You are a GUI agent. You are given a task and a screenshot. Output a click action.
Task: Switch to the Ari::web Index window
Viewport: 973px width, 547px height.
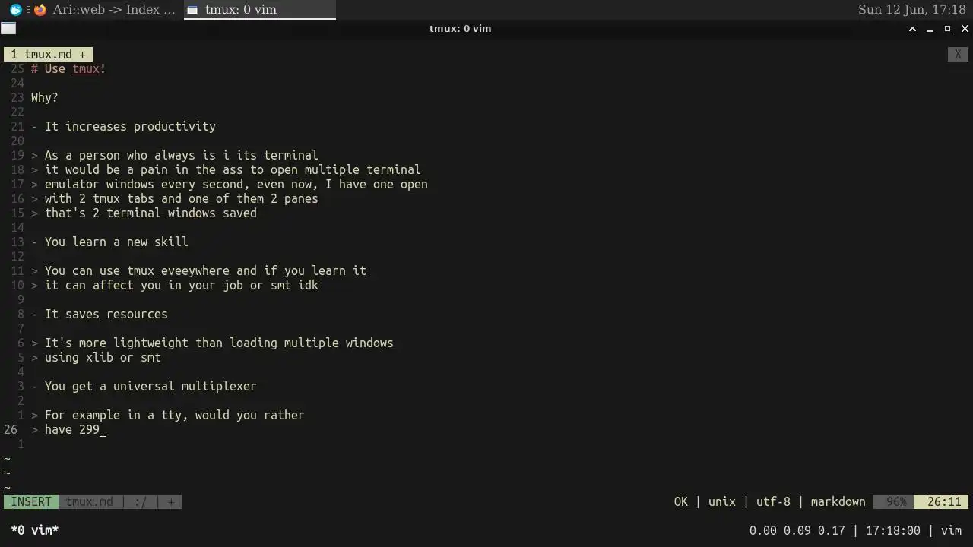[x=105, y=10]
